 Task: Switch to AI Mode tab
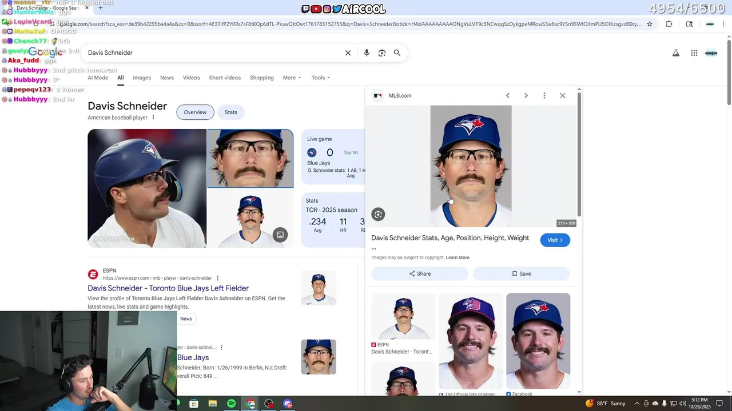98,78
